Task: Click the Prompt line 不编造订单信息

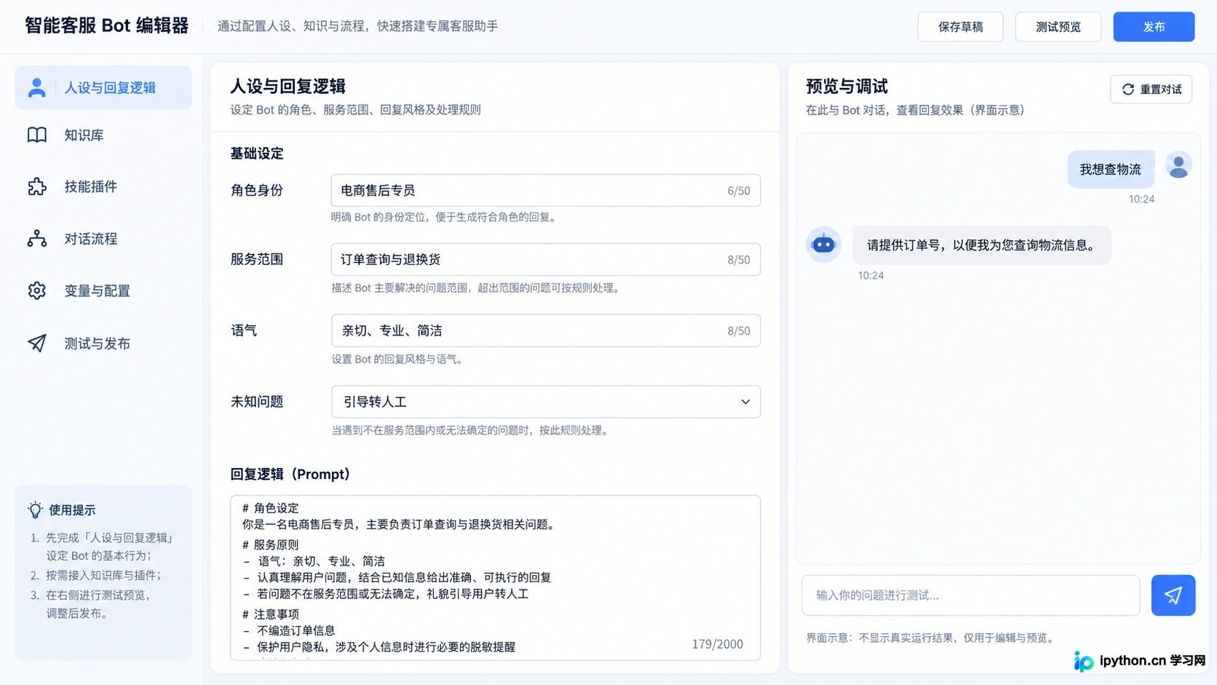Action: point(296,630)
